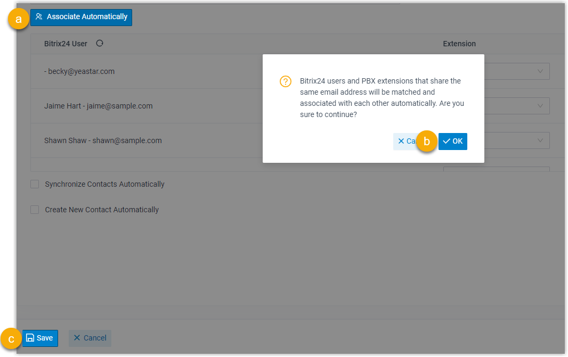Image resolution: width=568 pixels, height=357 pixels.
Task: Click the Bitrix24 User column header
Action: click(66, 44)
